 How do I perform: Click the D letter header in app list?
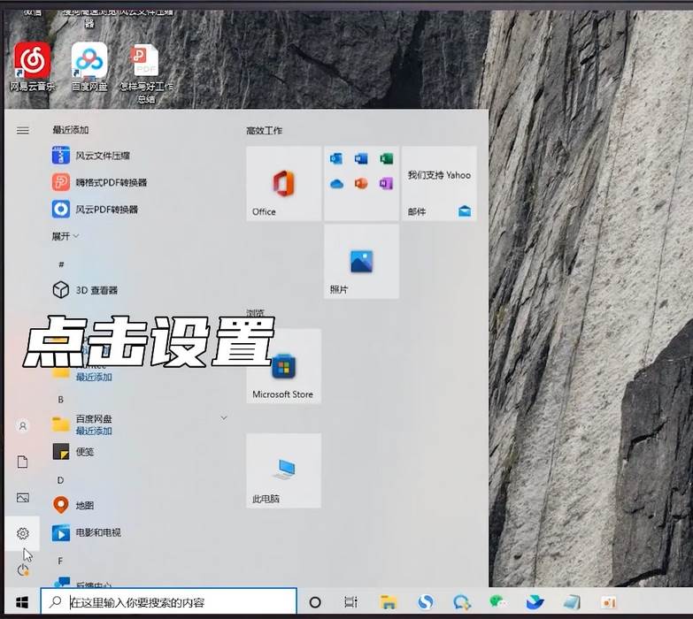point(60,480)
